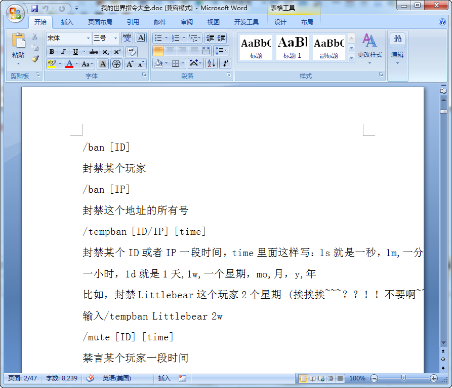Open the font size dropdown (三号)

(115, 38)
